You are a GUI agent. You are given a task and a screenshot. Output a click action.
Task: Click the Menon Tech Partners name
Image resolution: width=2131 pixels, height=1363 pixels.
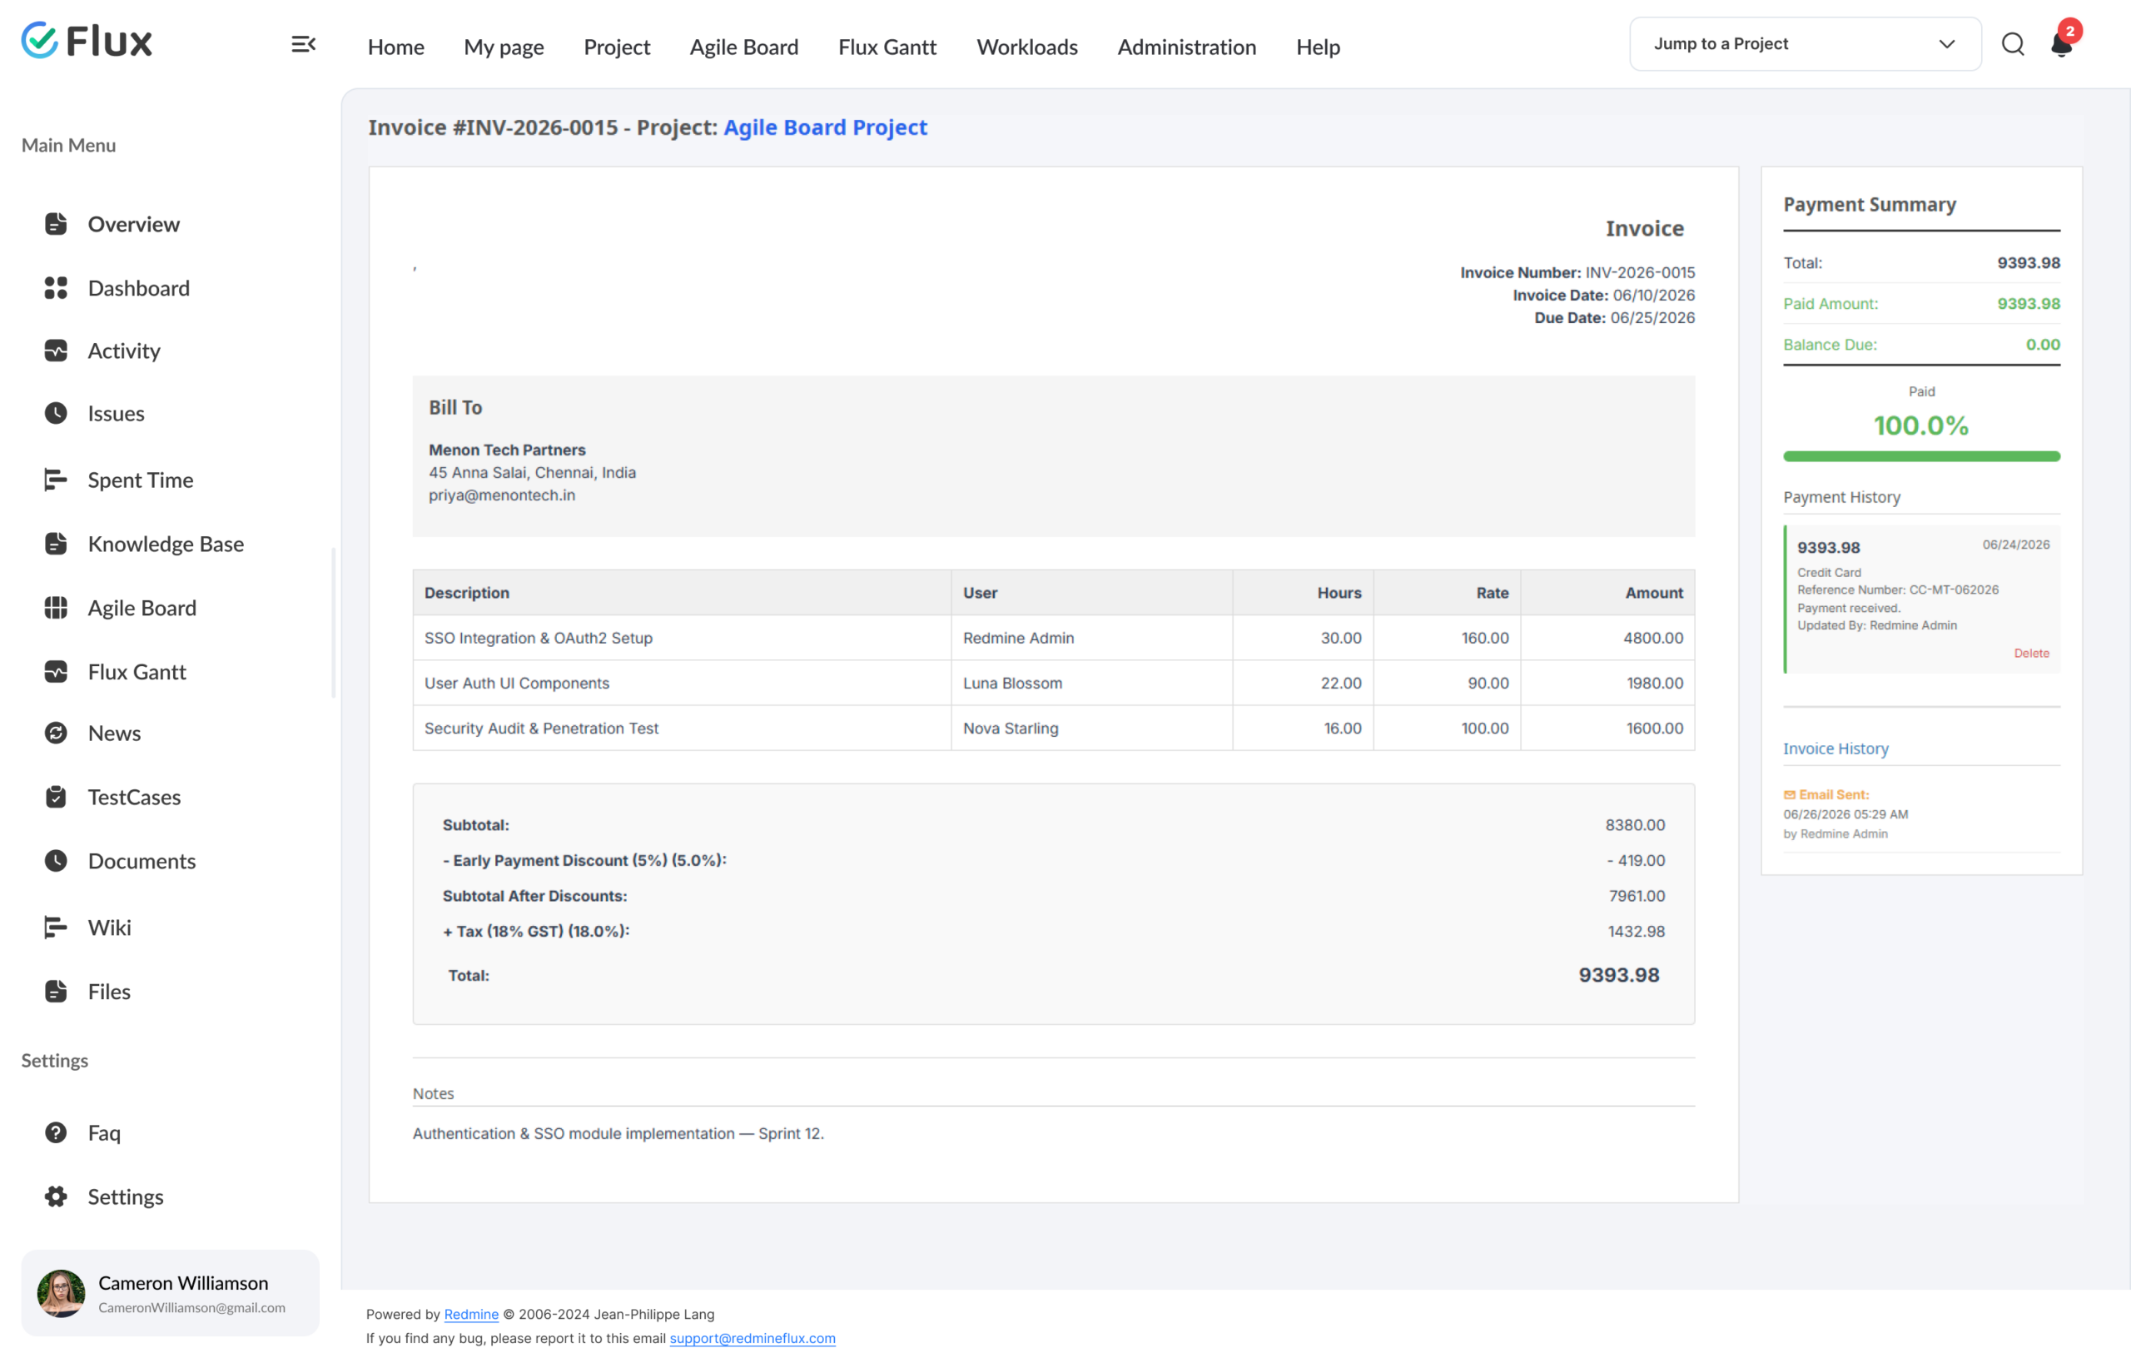pos(507,450)
